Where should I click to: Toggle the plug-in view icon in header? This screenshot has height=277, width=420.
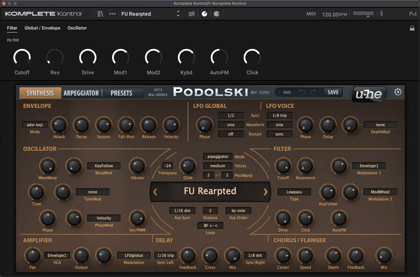tap(217, 14)
